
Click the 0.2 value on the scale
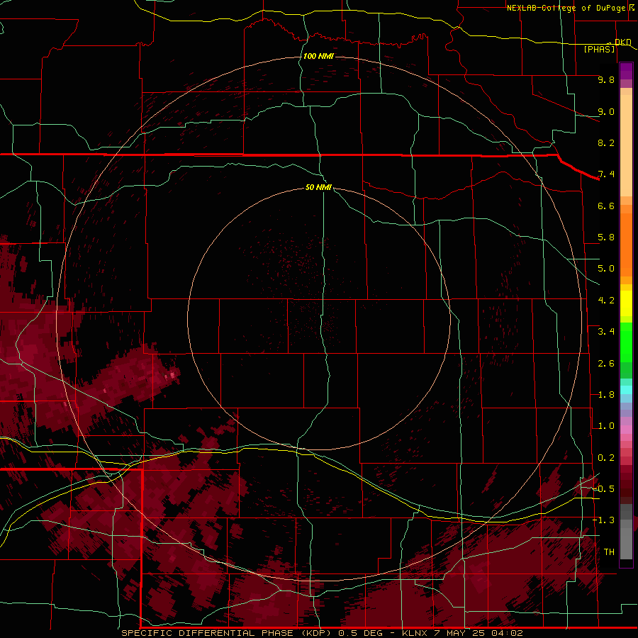pyautogui.click(x=606, y=458)
